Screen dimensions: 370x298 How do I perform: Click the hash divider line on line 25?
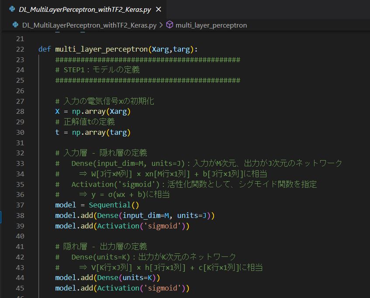(148, 81)
